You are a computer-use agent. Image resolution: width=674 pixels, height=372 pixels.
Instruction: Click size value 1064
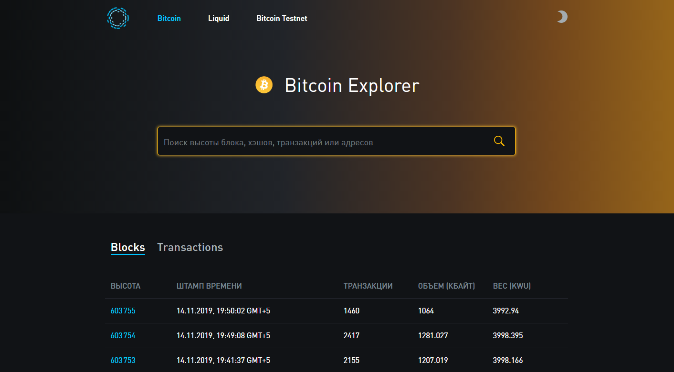[x=426, y=311]
